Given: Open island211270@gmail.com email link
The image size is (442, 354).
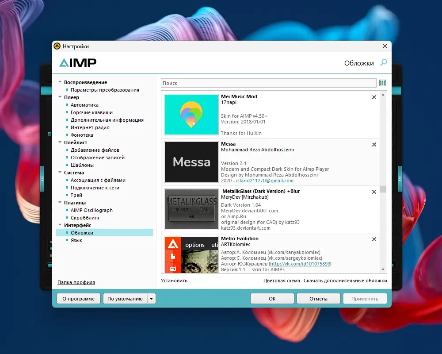Looking at the screenshot, I should click(x=265, y=181).
